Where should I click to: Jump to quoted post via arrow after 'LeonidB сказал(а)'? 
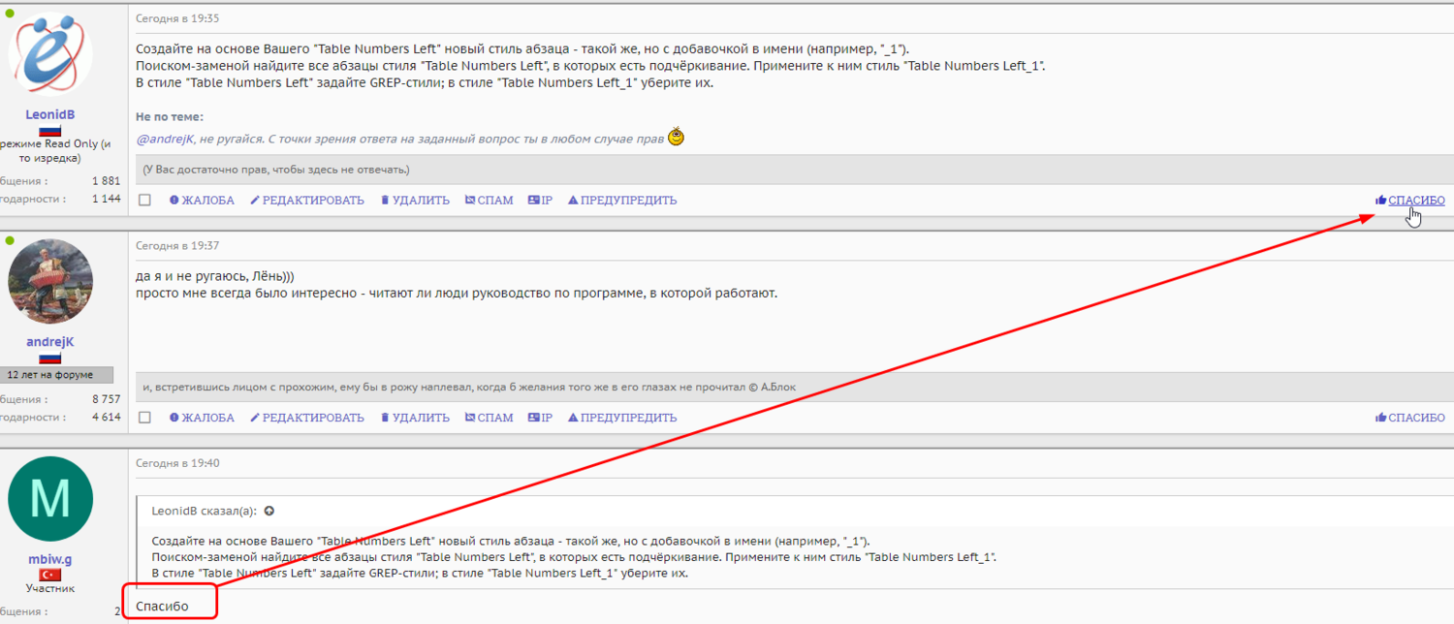tap(269, 511)
